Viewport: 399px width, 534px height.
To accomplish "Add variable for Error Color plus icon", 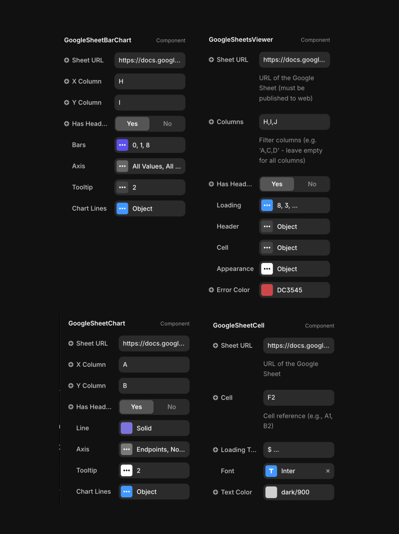I will click(x=211, y=290).
